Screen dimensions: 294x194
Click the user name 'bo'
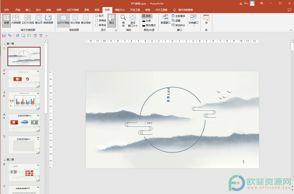246,3
